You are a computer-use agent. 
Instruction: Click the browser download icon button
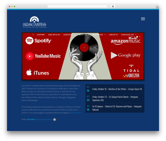113,6
